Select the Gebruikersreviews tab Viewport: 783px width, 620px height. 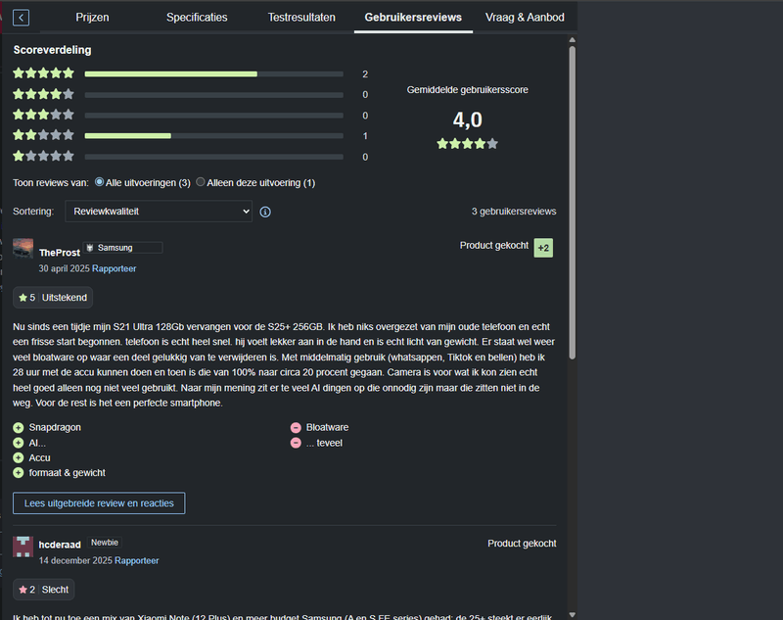(413, 18)
